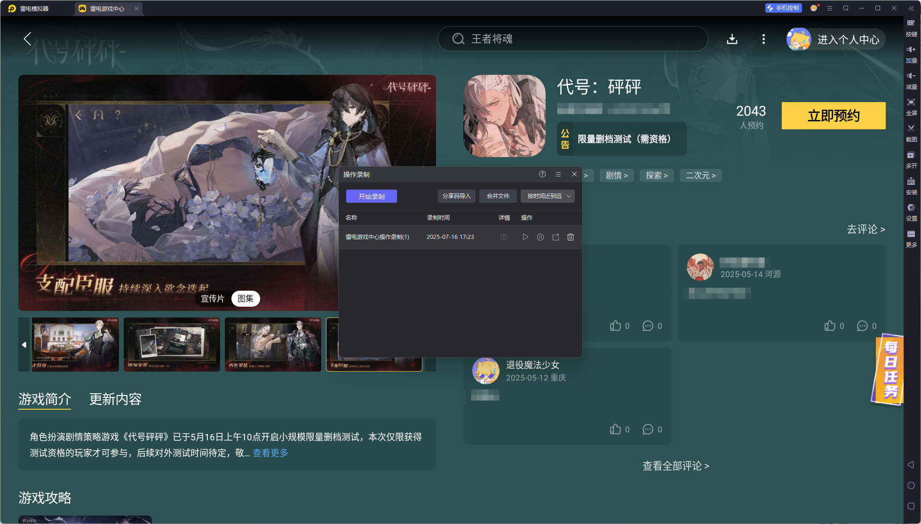The width and height of the screenshot is (921, 524).
Task: Switch gallery to 宣传片 trailer view
Action: tap(213, 299)
